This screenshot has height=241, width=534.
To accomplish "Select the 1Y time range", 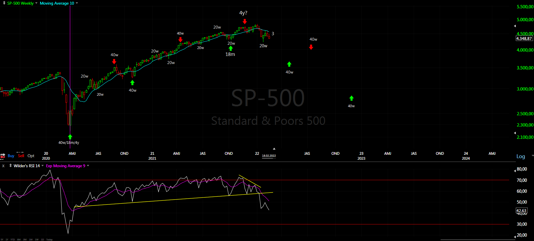I will (7, 240).
